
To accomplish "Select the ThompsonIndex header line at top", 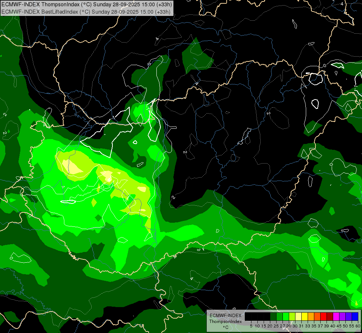I will (87, 4).
